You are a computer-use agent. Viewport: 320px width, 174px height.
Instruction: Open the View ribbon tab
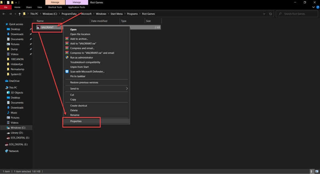pos(40,7)
